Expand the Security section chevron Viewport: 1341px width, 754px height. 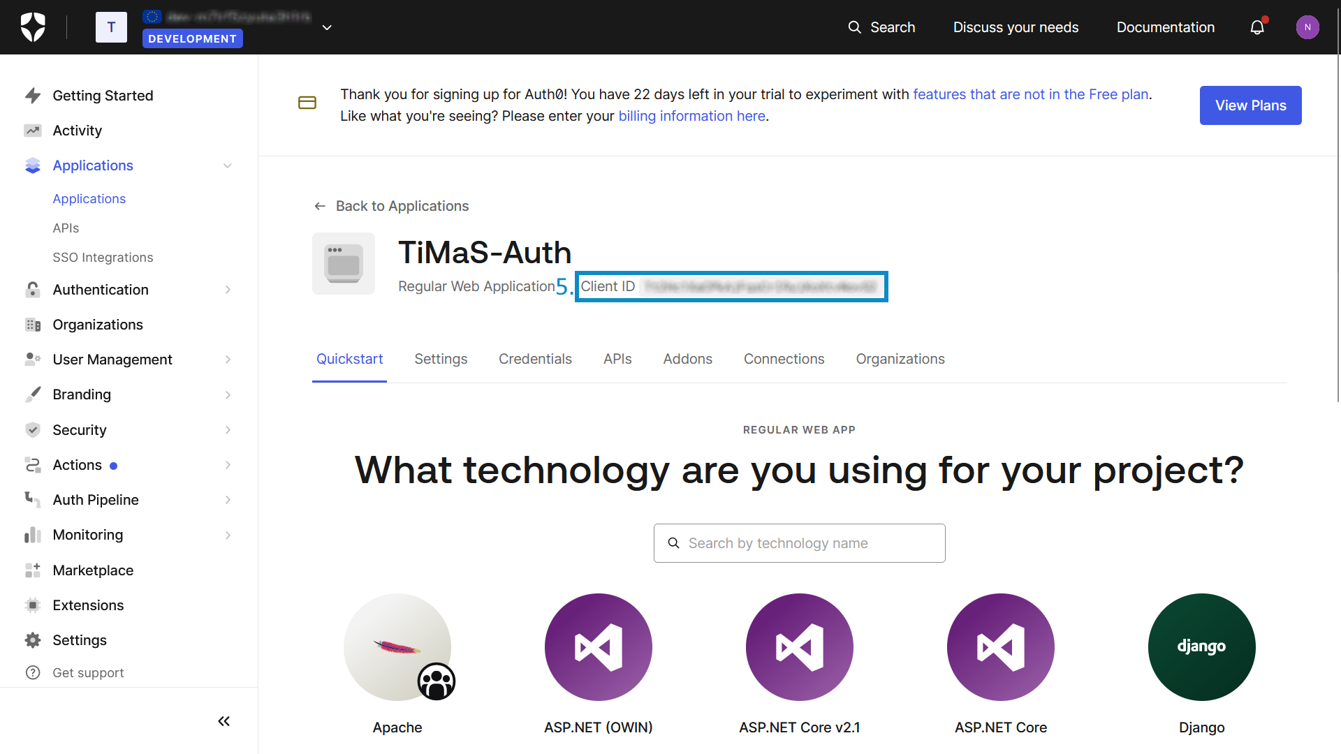(x=228, y=430)
